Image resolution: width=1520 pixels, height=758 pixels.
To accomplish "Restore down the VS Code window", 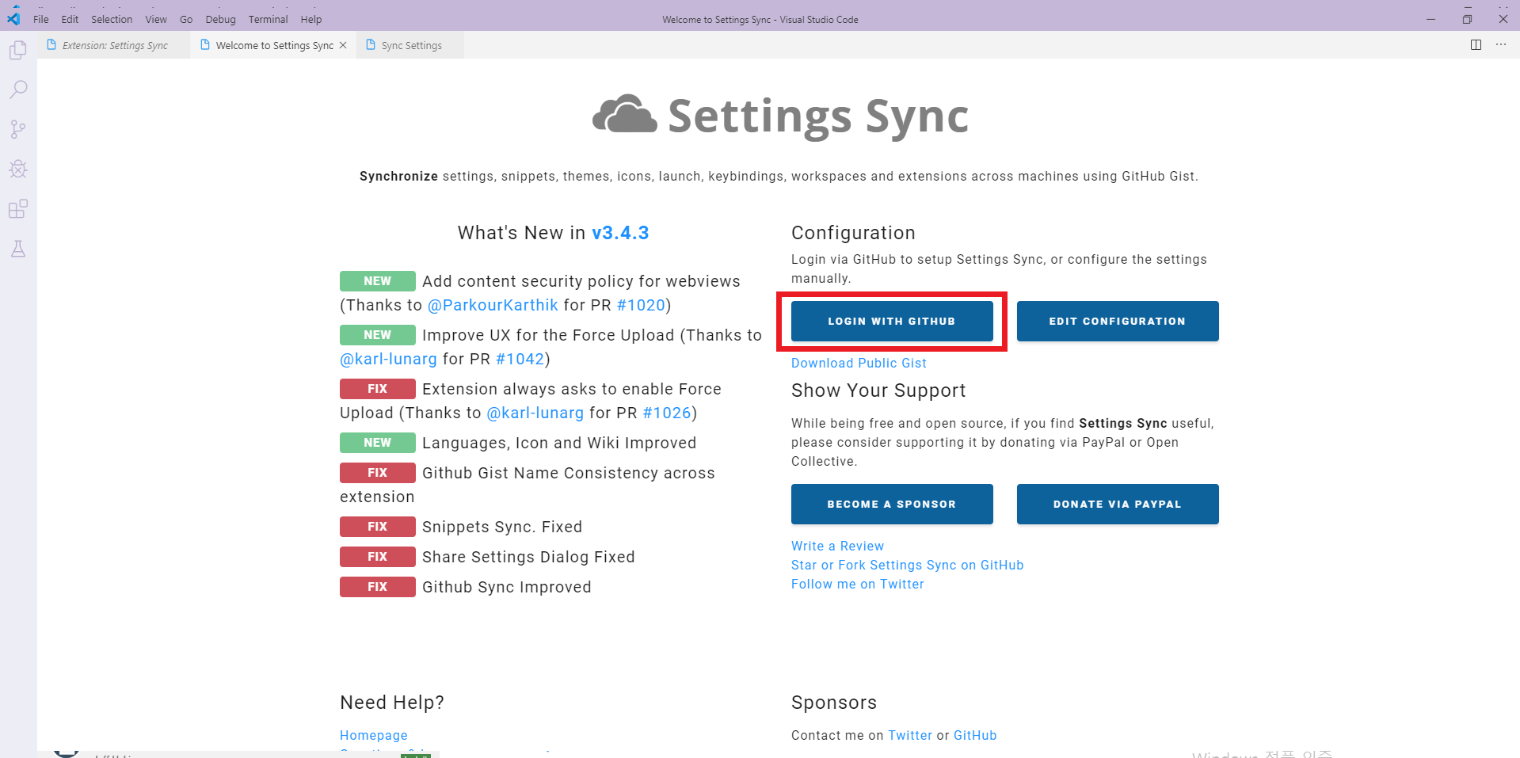I will 1467,19.
